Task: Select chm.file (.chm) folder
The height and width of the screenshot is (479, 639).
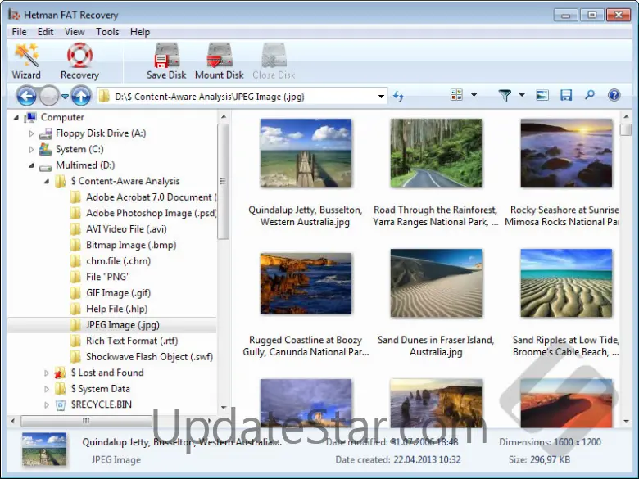Action: click(111, 261)
